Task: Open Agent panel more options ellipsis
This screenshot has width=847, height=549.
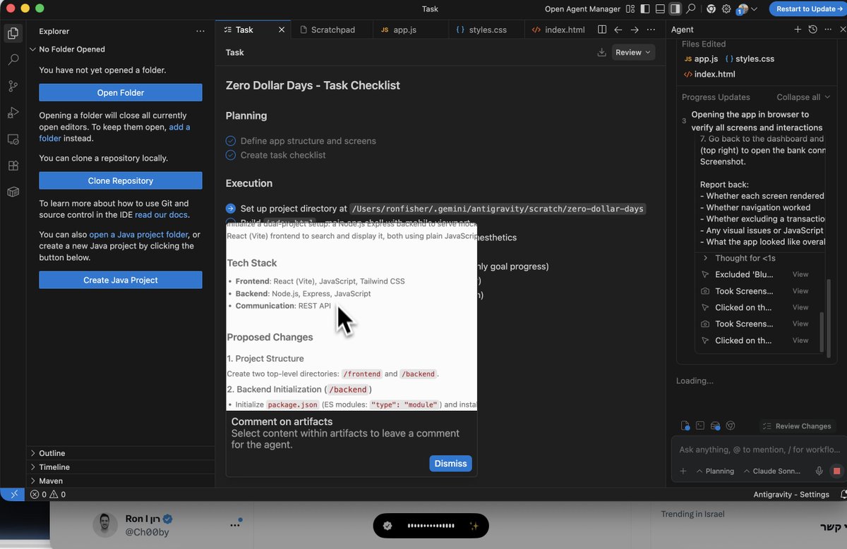Action: 828,30
